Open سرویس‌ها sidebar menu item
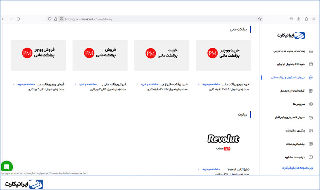This screenshot has width=320, height=190. 299,104
